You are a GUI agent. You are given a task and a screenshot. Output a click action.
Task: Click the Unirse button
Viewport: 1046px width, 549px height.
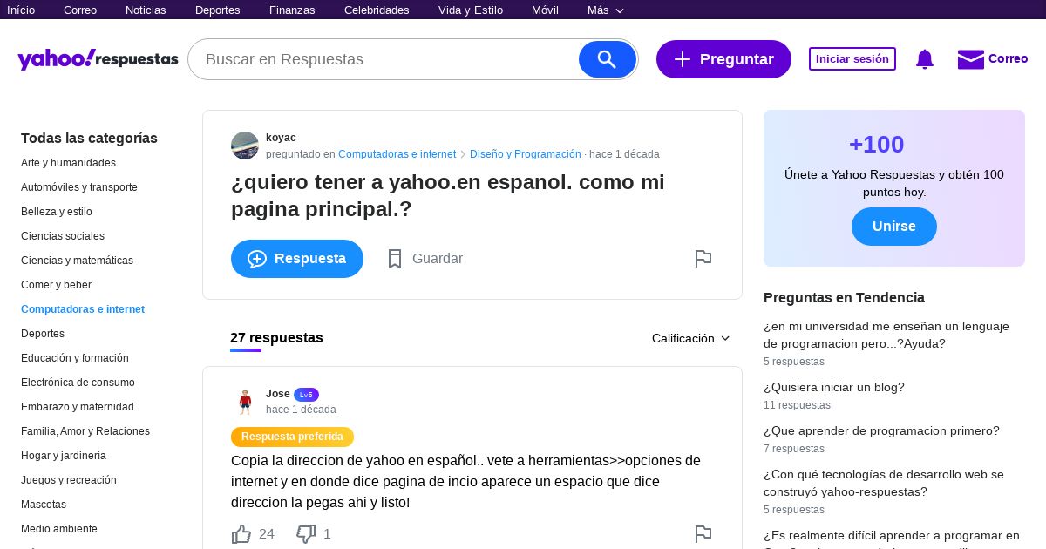(x=894, y=227)
